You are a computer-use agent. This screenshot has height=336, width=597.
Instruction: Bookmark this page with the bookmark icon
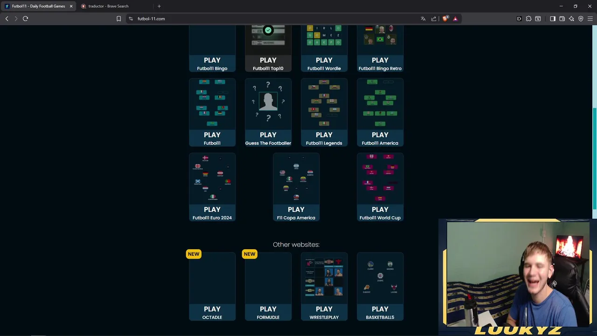(x=118, y=19)
